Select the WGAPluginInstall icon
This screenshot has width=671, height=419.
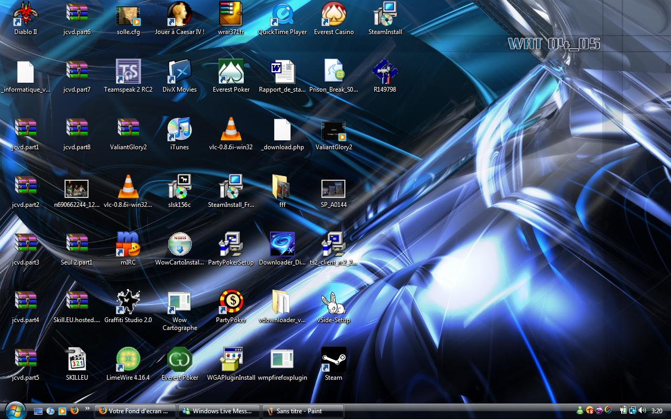pyautogui.click(x=231, y=360)
